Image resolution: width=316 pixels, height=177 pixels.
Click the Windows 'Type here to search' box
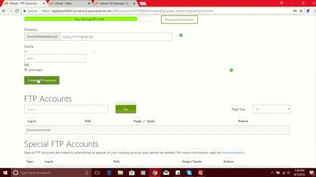click(x=51, y=173)
